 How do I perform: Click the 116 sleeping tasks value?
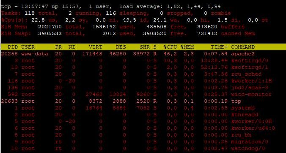coord(111,13)
